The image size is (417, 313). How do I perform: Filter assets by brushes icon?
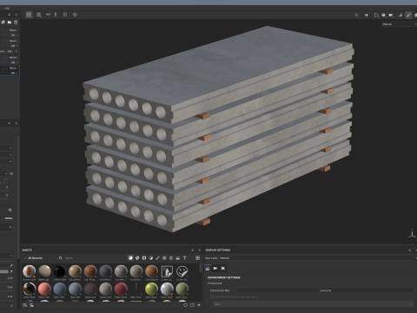click(x=157, y=258)
